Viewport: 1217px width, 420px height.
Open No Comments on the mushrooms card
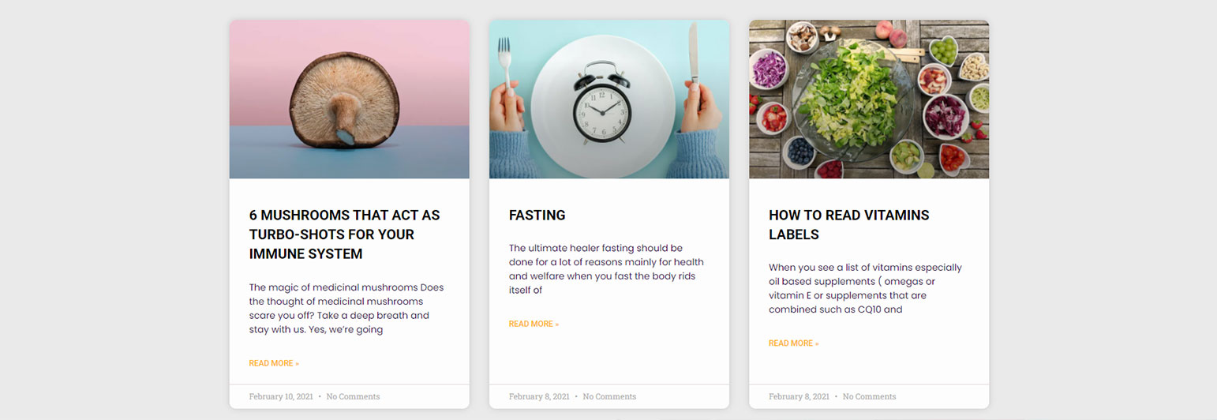click(x=353, y=396)
